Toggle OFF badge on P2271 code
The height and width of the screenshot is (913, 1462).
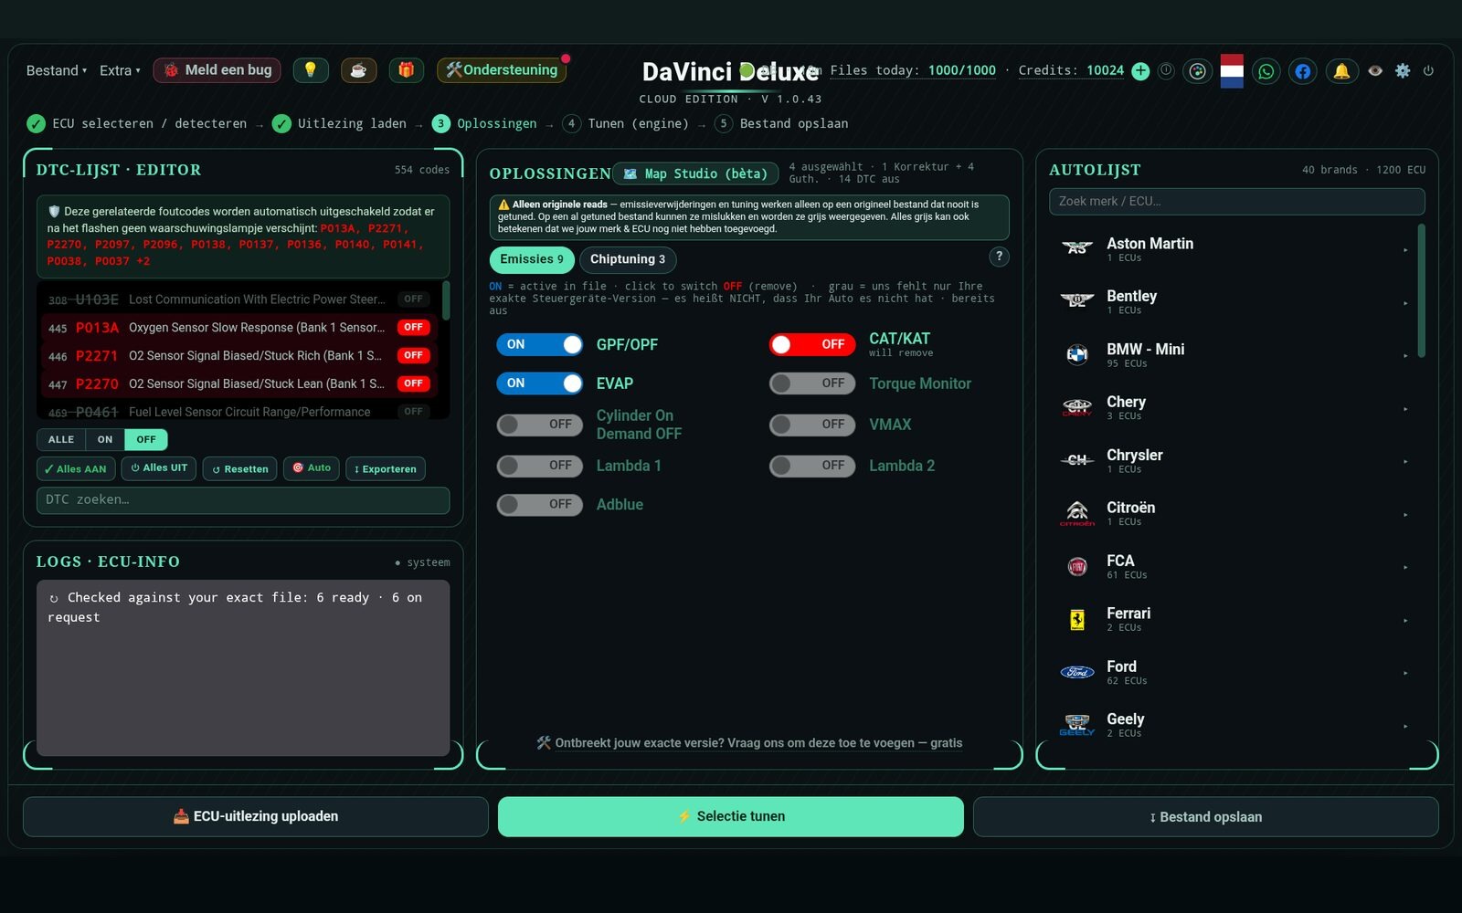pos(414,355)
